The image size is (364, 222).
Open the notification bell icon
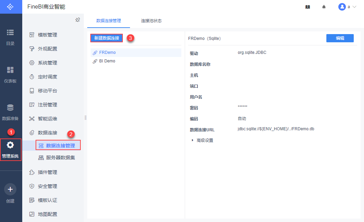pos(324,7)
